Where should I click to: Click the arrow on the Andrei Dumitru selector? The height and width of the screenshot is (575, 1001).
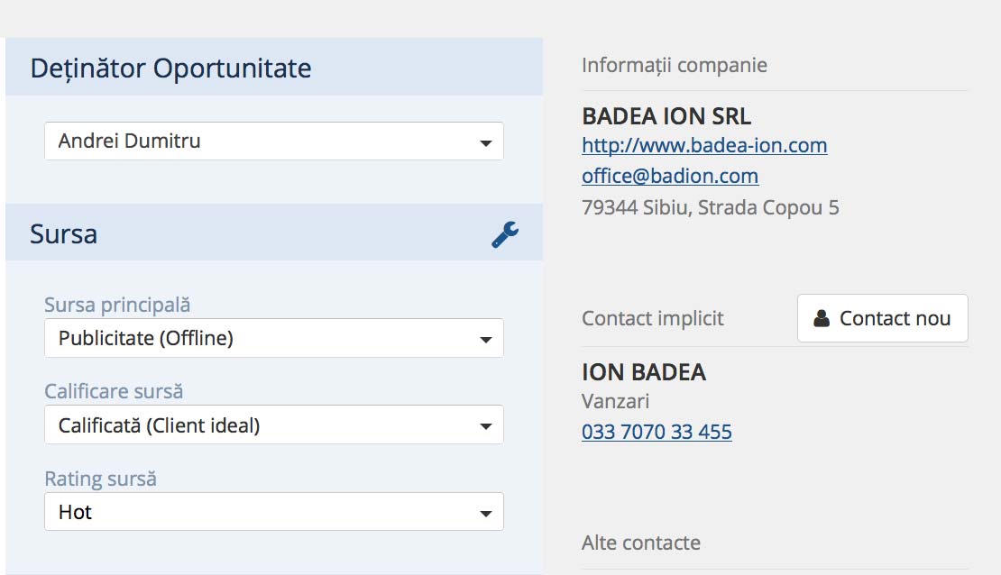486,143
